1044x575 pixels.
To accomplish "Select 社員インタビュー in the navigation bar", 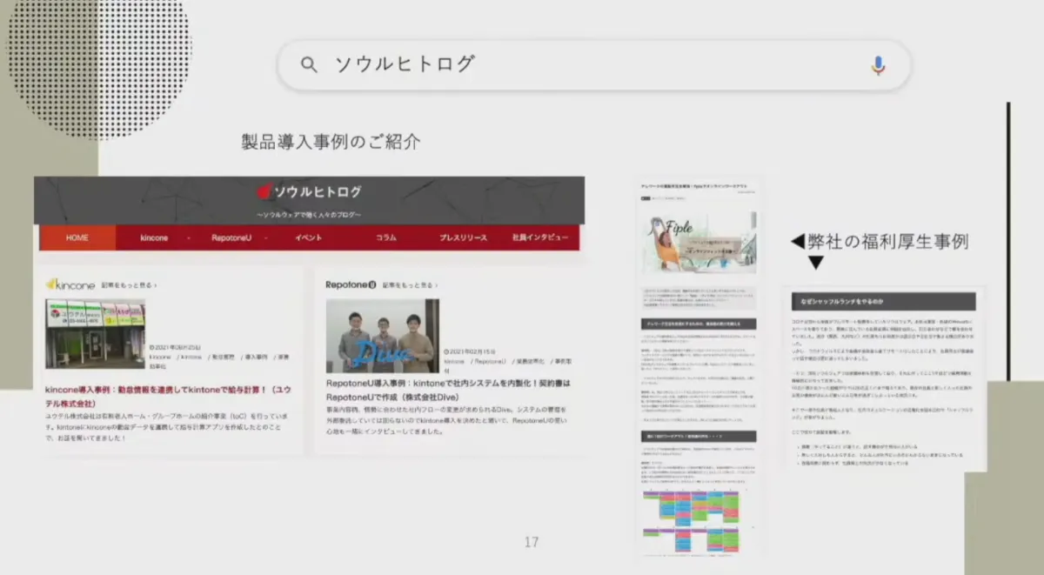I will point(540,236).
